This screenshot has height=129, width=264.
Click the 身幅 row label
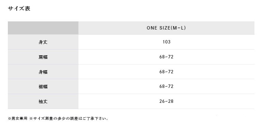coord(43,72)
